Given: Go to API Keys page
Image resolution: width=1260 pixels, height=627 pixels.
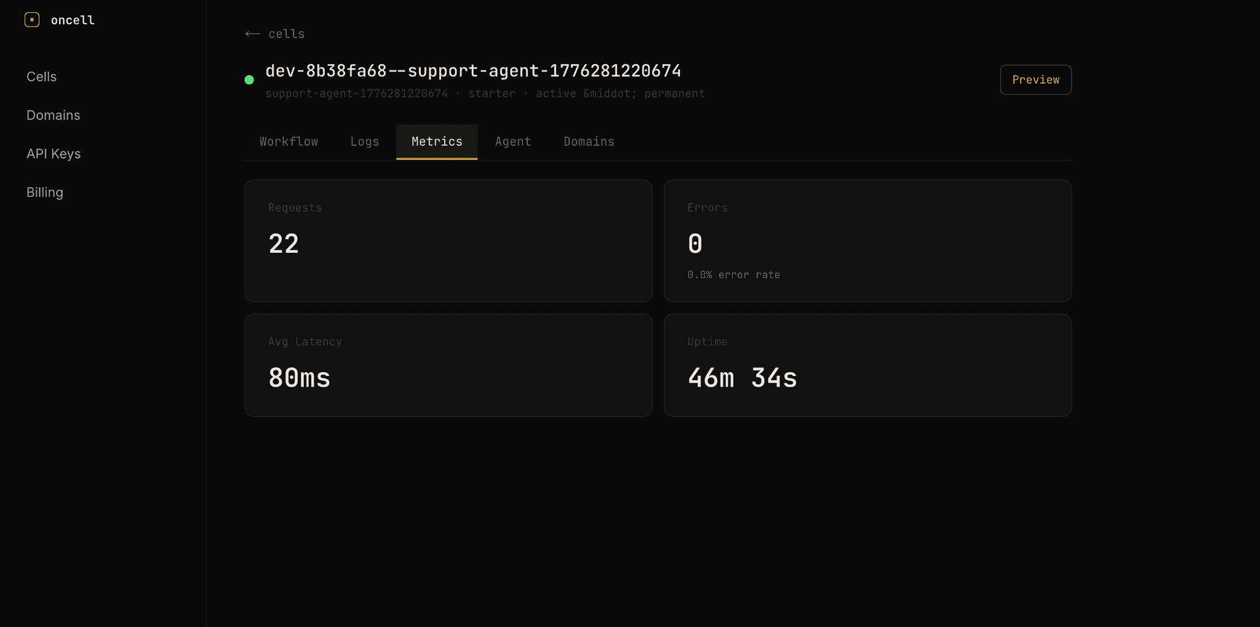Looking at the screenshot, I should [54, 154].
